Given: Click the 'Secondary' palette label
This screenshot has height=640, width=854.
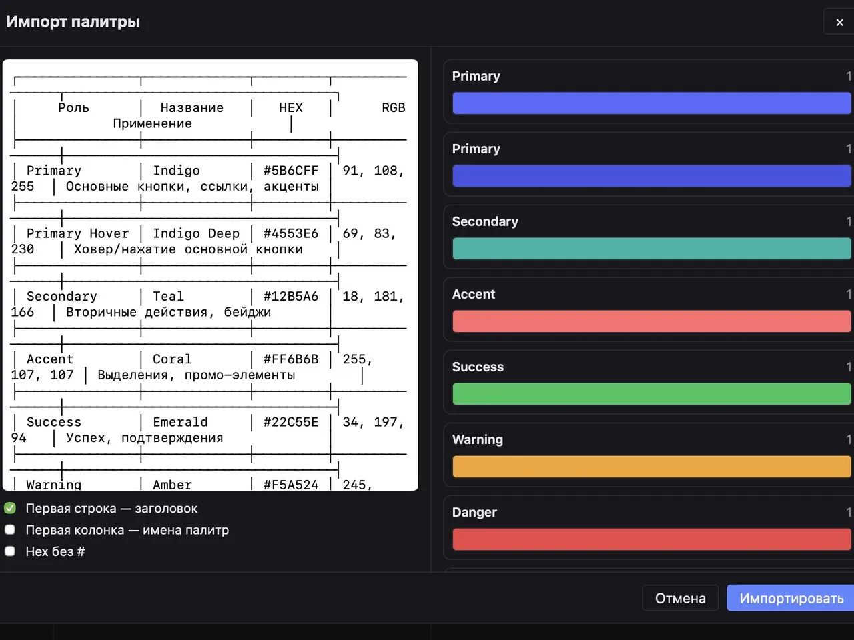Looking at the screenshot, I should click(x=485, y=221).
